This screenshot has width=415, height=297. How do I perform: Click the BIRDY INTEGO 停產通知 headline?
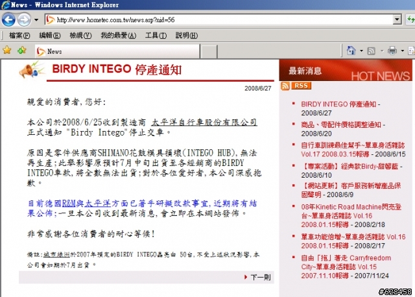point(117,69)
